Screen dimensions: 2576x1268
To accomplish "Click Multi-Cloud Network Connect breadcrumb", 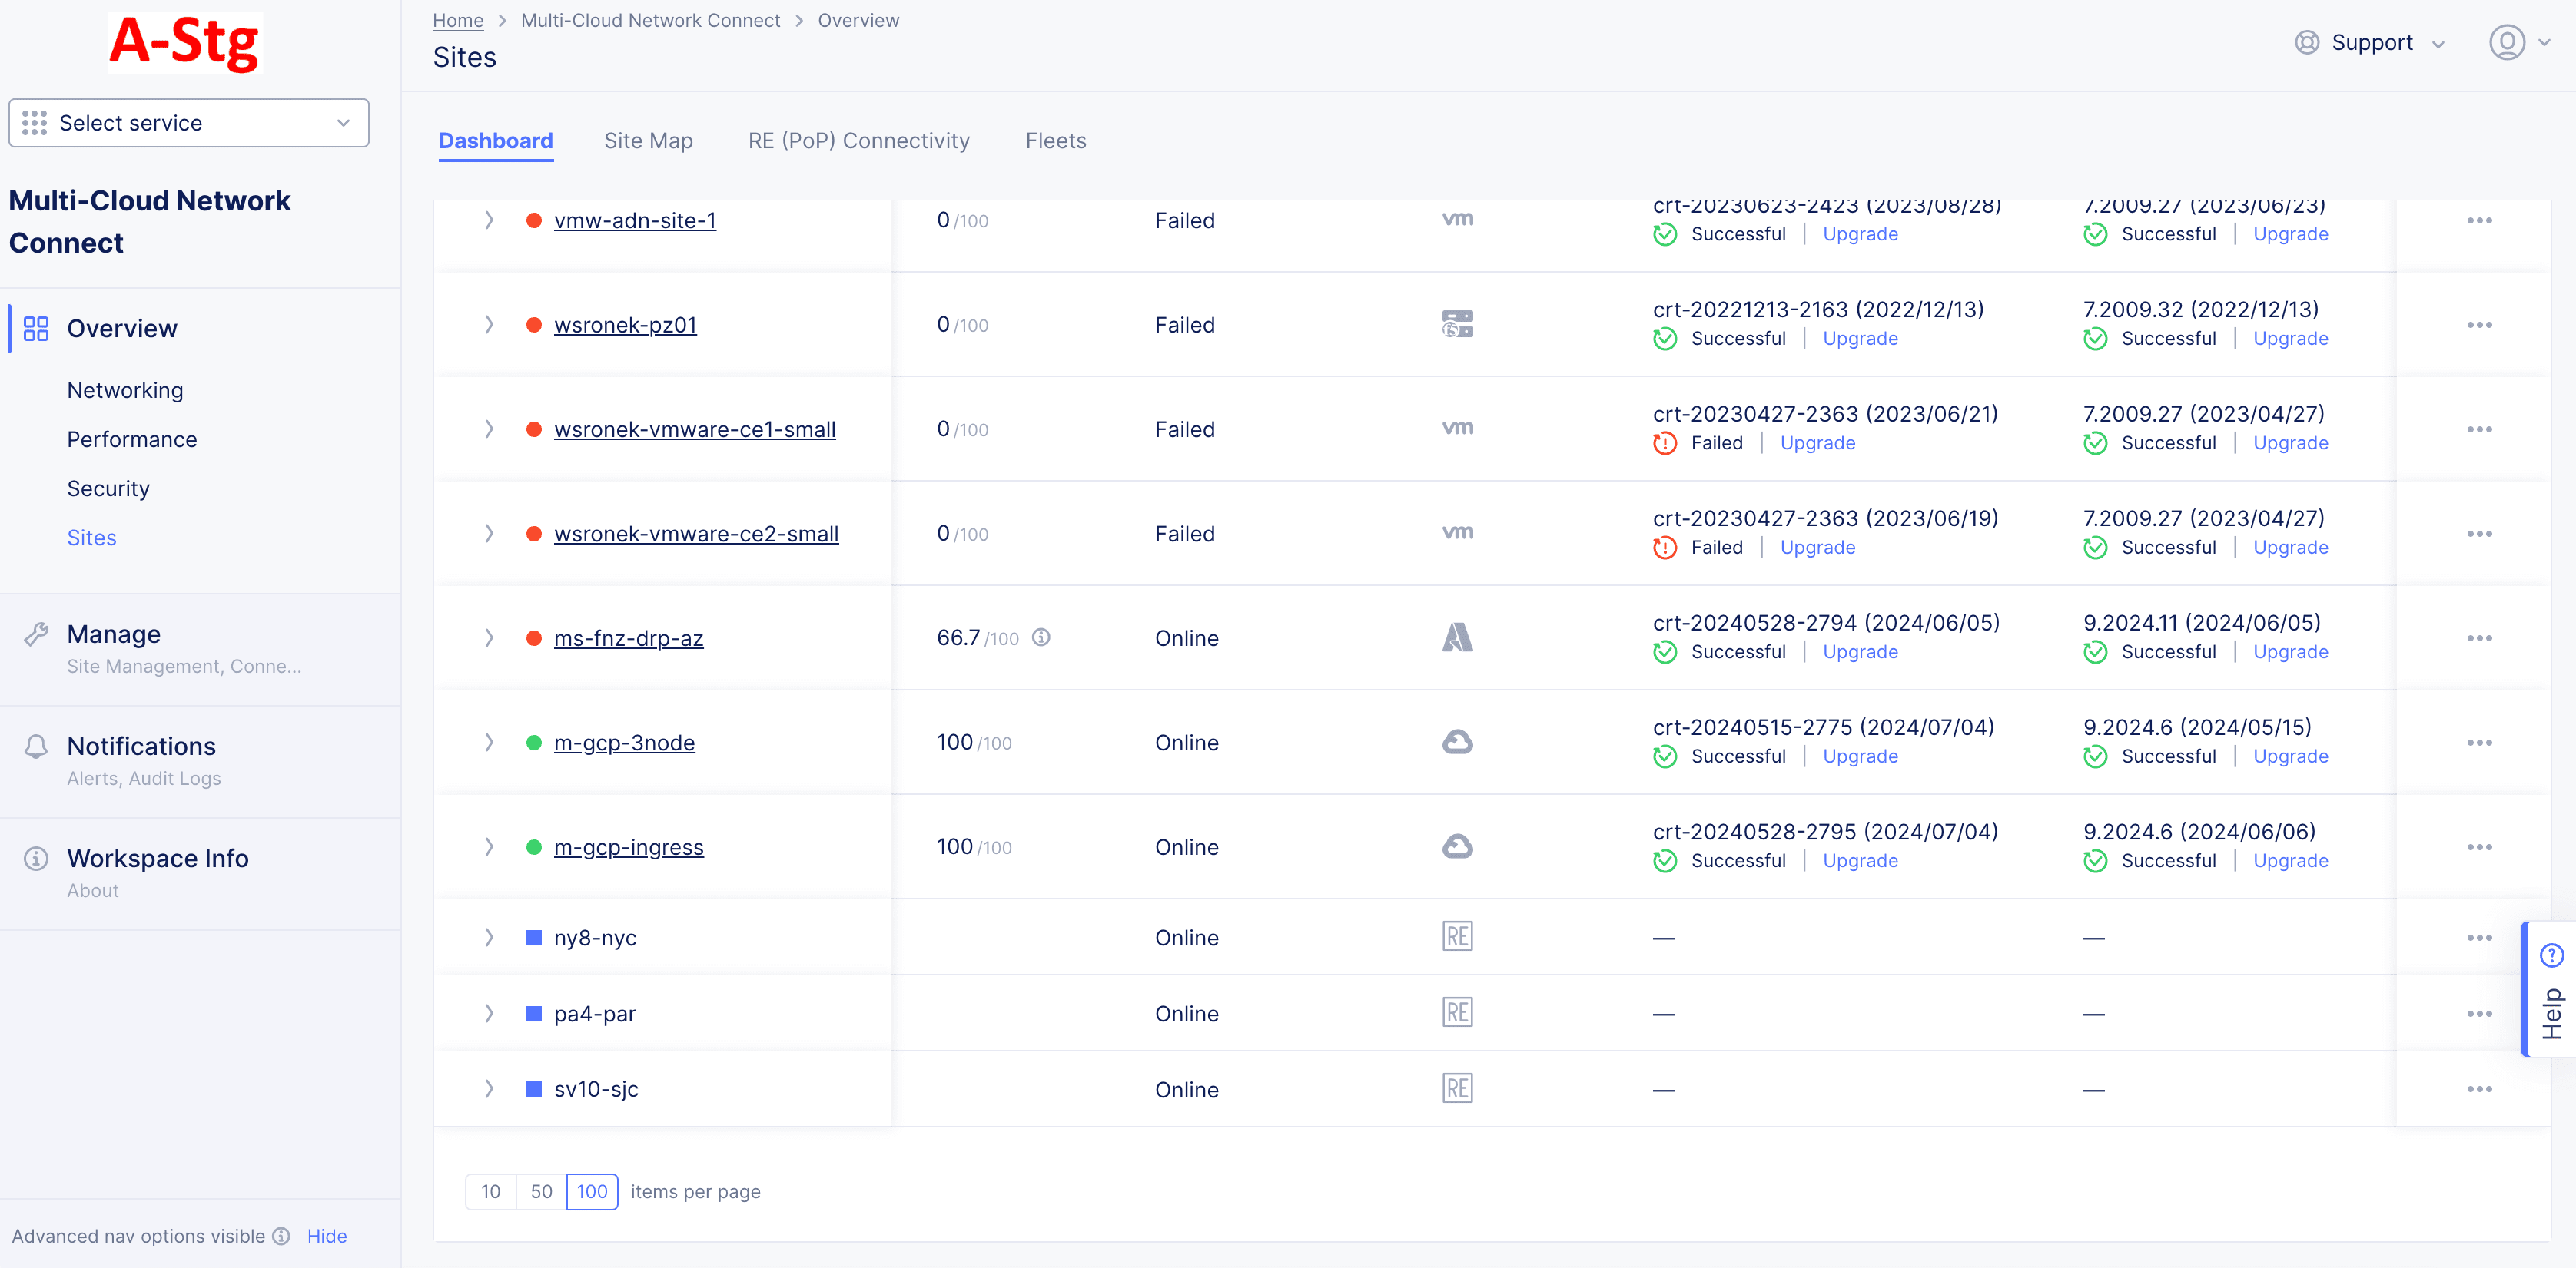I will coord(650,20).
